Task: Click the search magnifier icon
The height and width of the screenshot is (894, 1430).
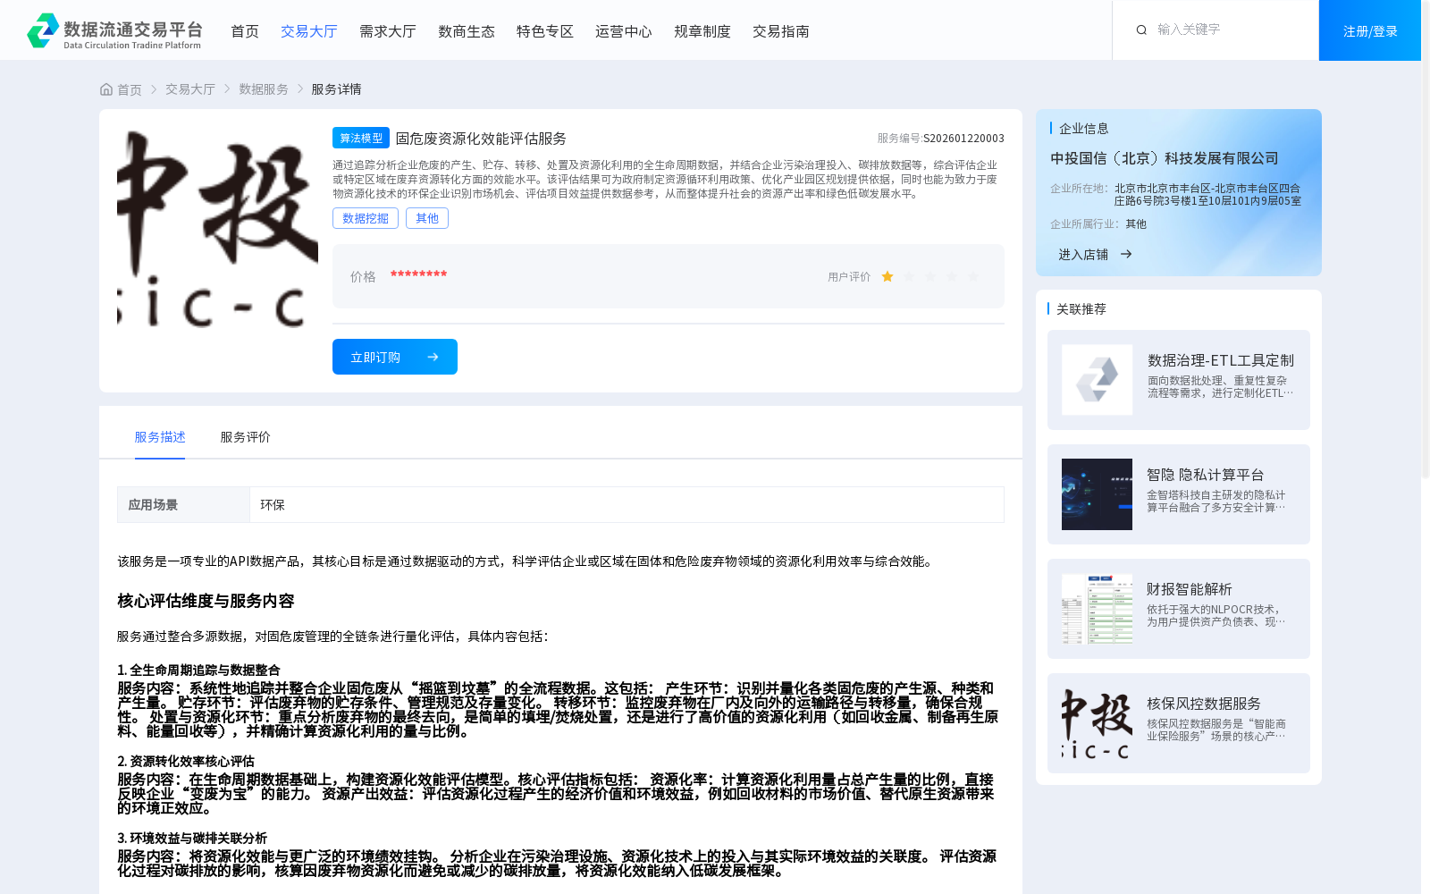Action: 1141,30
